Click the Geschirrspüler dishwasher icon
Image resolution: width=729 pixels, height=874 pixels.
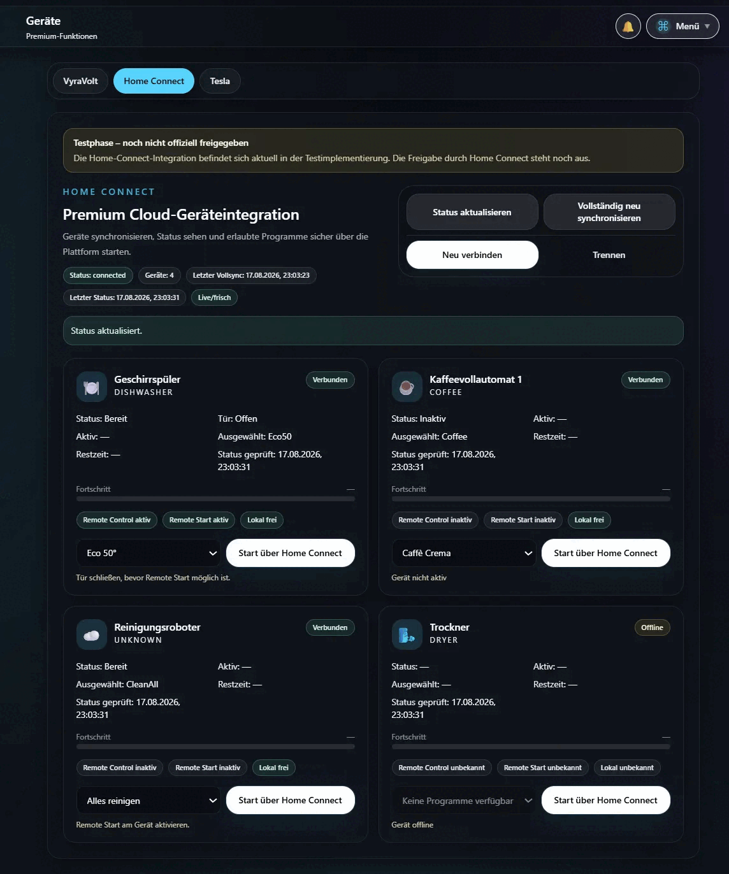pyautogui.click(x=92, y=387)
